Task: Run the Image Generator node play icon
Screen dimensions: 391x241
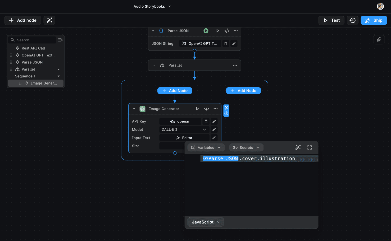Action: [197, 109]
